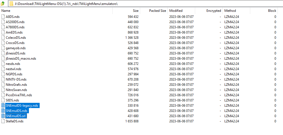Viewport: 283px width, 135px height.
Task: Click the file icon of jEnesisDS_macro.nds
Action: (3, 59)
